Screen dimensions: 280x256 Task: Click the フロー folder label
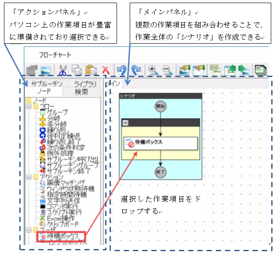[x=47, y=106]
